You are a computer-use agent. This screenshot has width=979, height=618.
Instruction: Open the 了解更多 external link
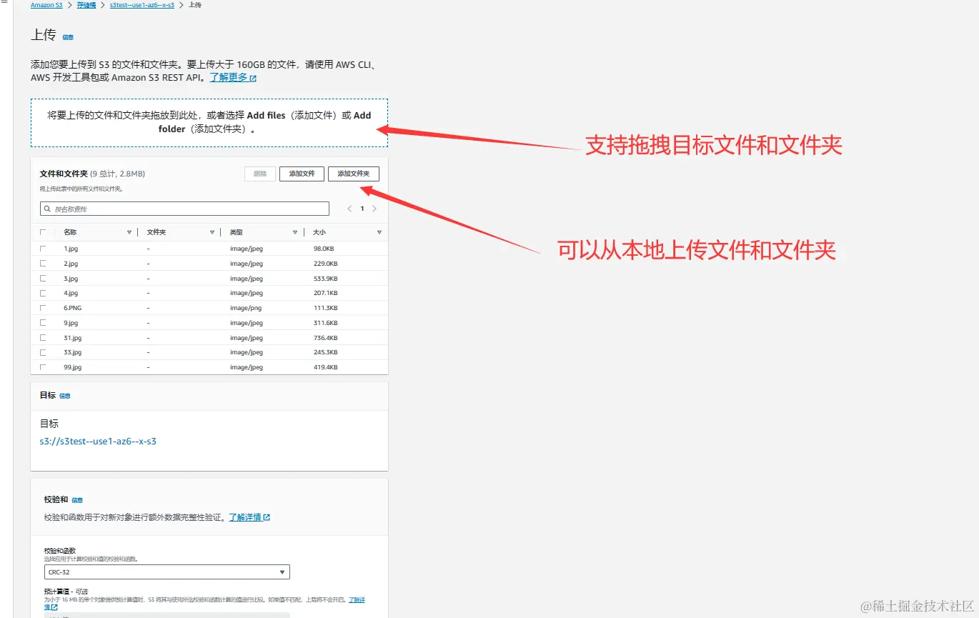pos(233,77)
